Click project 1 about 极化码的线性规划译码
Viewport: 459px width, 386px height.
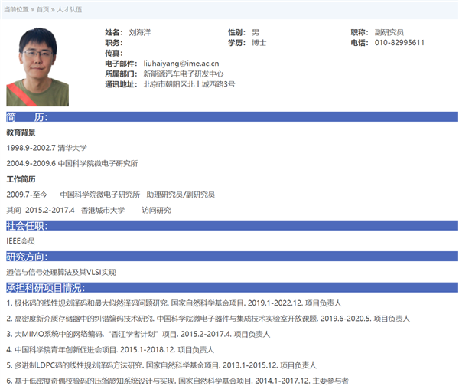pyautogui.click(x=174, y=303)
